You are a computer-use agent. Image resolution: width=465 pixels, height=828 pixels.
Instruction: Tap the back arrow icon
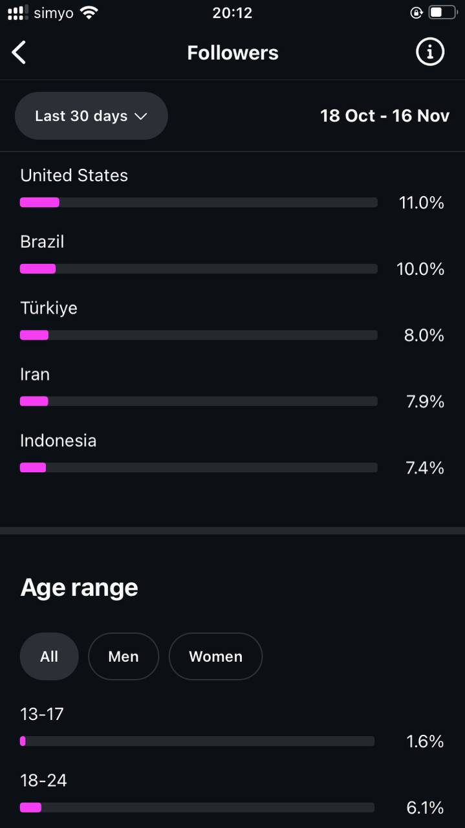(x=19, y=52)
